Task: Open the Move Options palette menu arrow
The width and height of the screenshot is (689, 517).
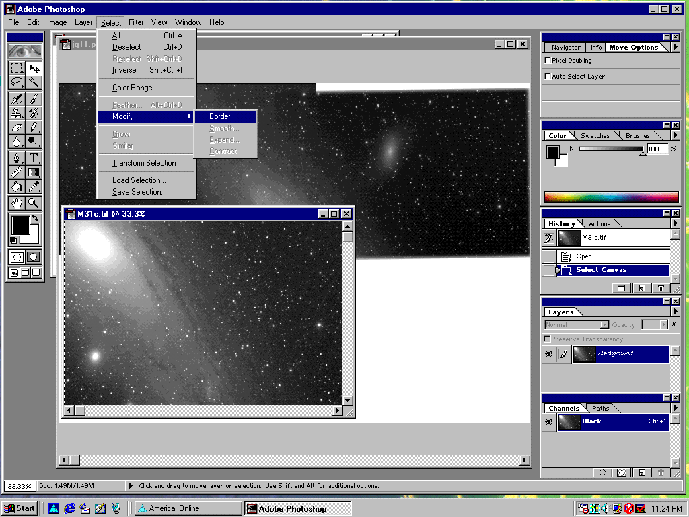Action: (676, 47)
